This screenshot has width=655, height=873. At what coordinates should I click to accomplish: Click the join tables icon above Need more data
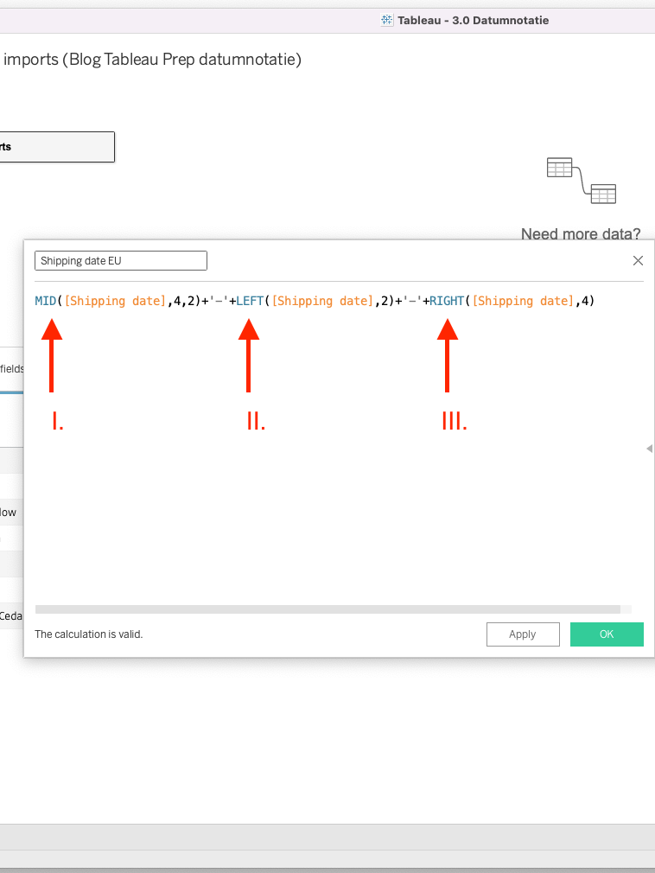pos(582,181)
